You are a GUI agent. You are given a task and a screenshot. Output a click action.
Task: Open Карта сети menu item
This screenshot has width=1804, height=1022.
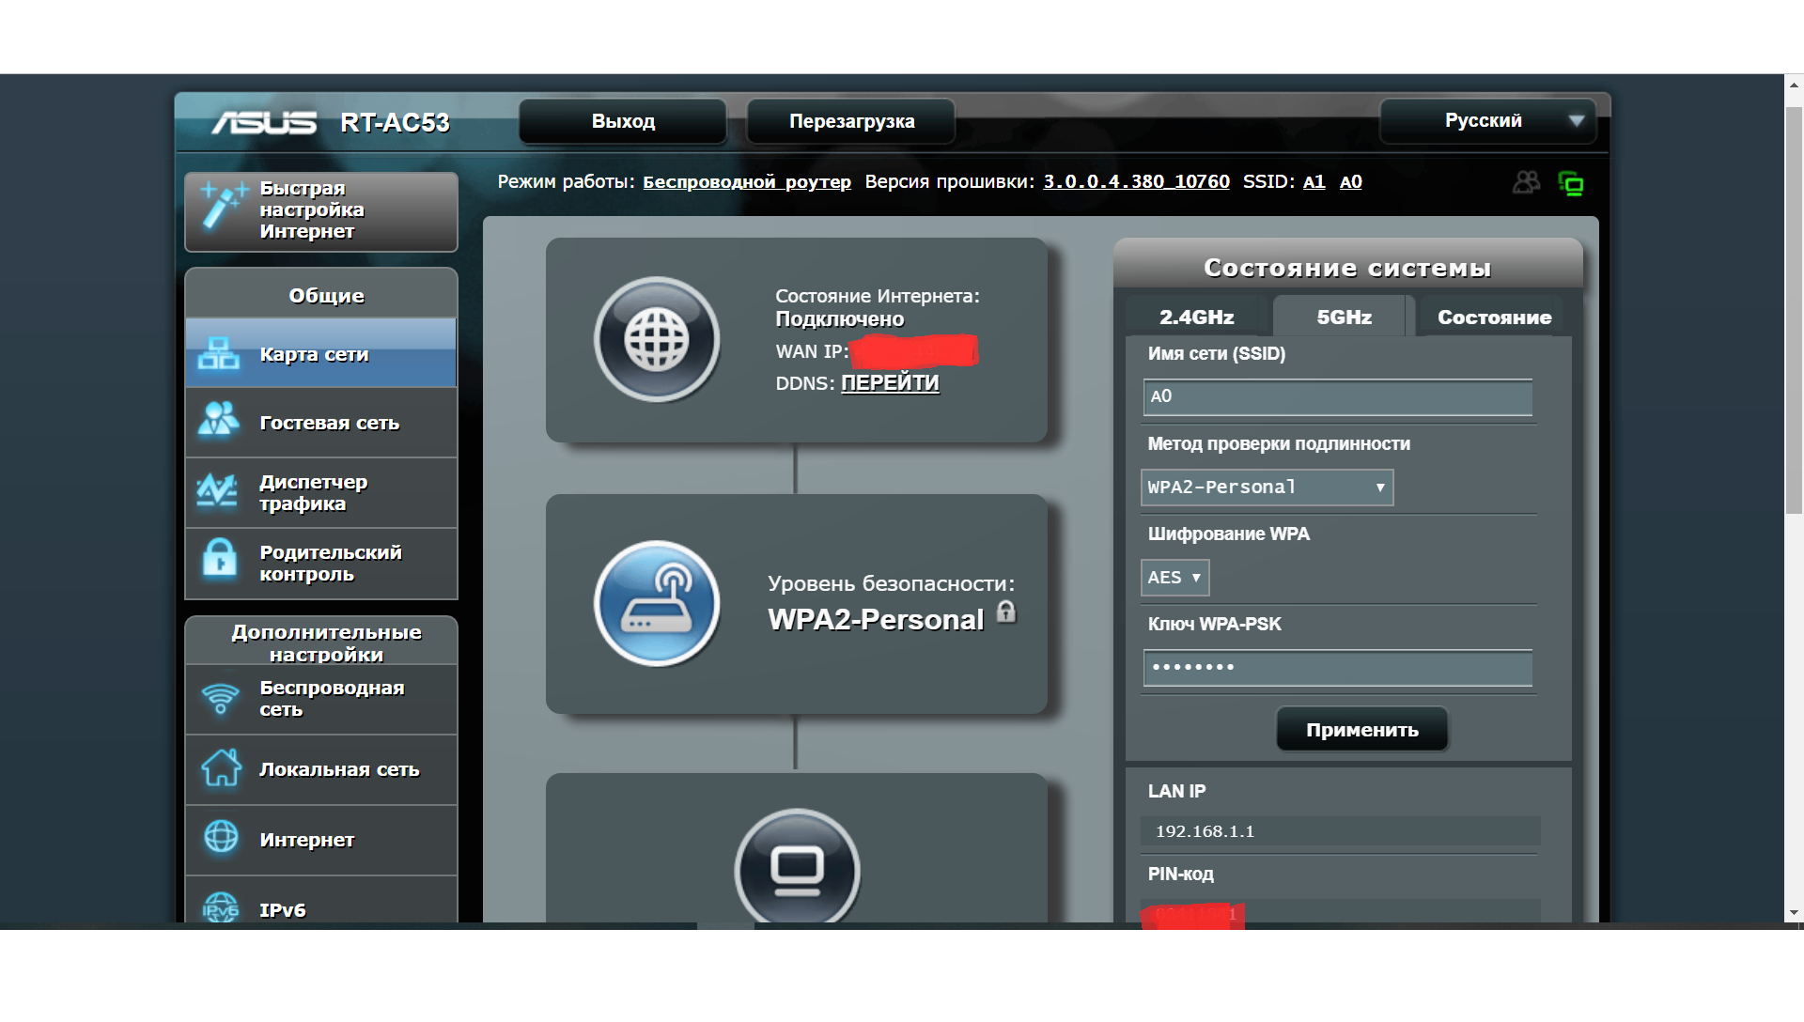pyautogui.click(x=321, y=353)
